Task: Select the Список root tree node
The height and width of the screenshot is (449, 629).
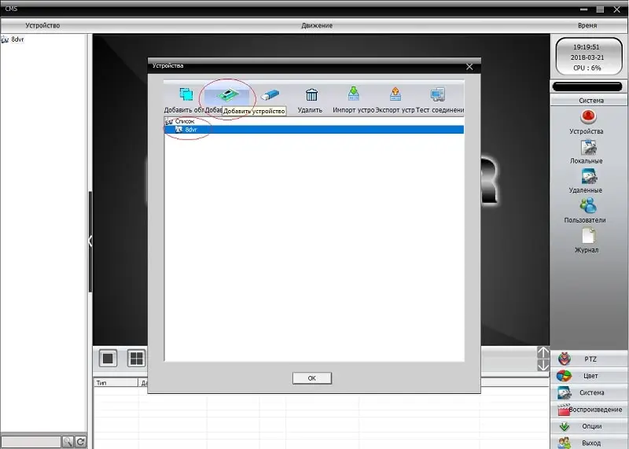Action: [x=184, y=121]
